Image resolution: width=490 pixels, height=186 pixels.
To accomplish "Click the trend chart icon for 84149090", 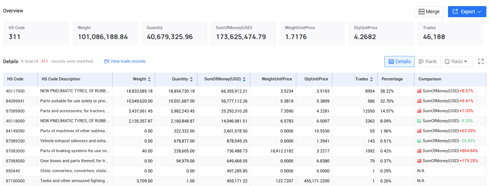I will (x=419, y=131).
